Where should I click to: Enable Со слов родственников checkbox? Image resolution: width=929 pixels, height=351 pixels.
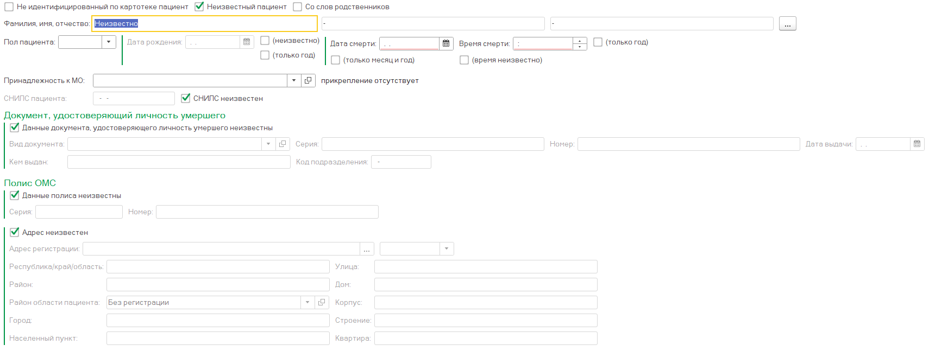pyautogui.click(x=298, y=7)
